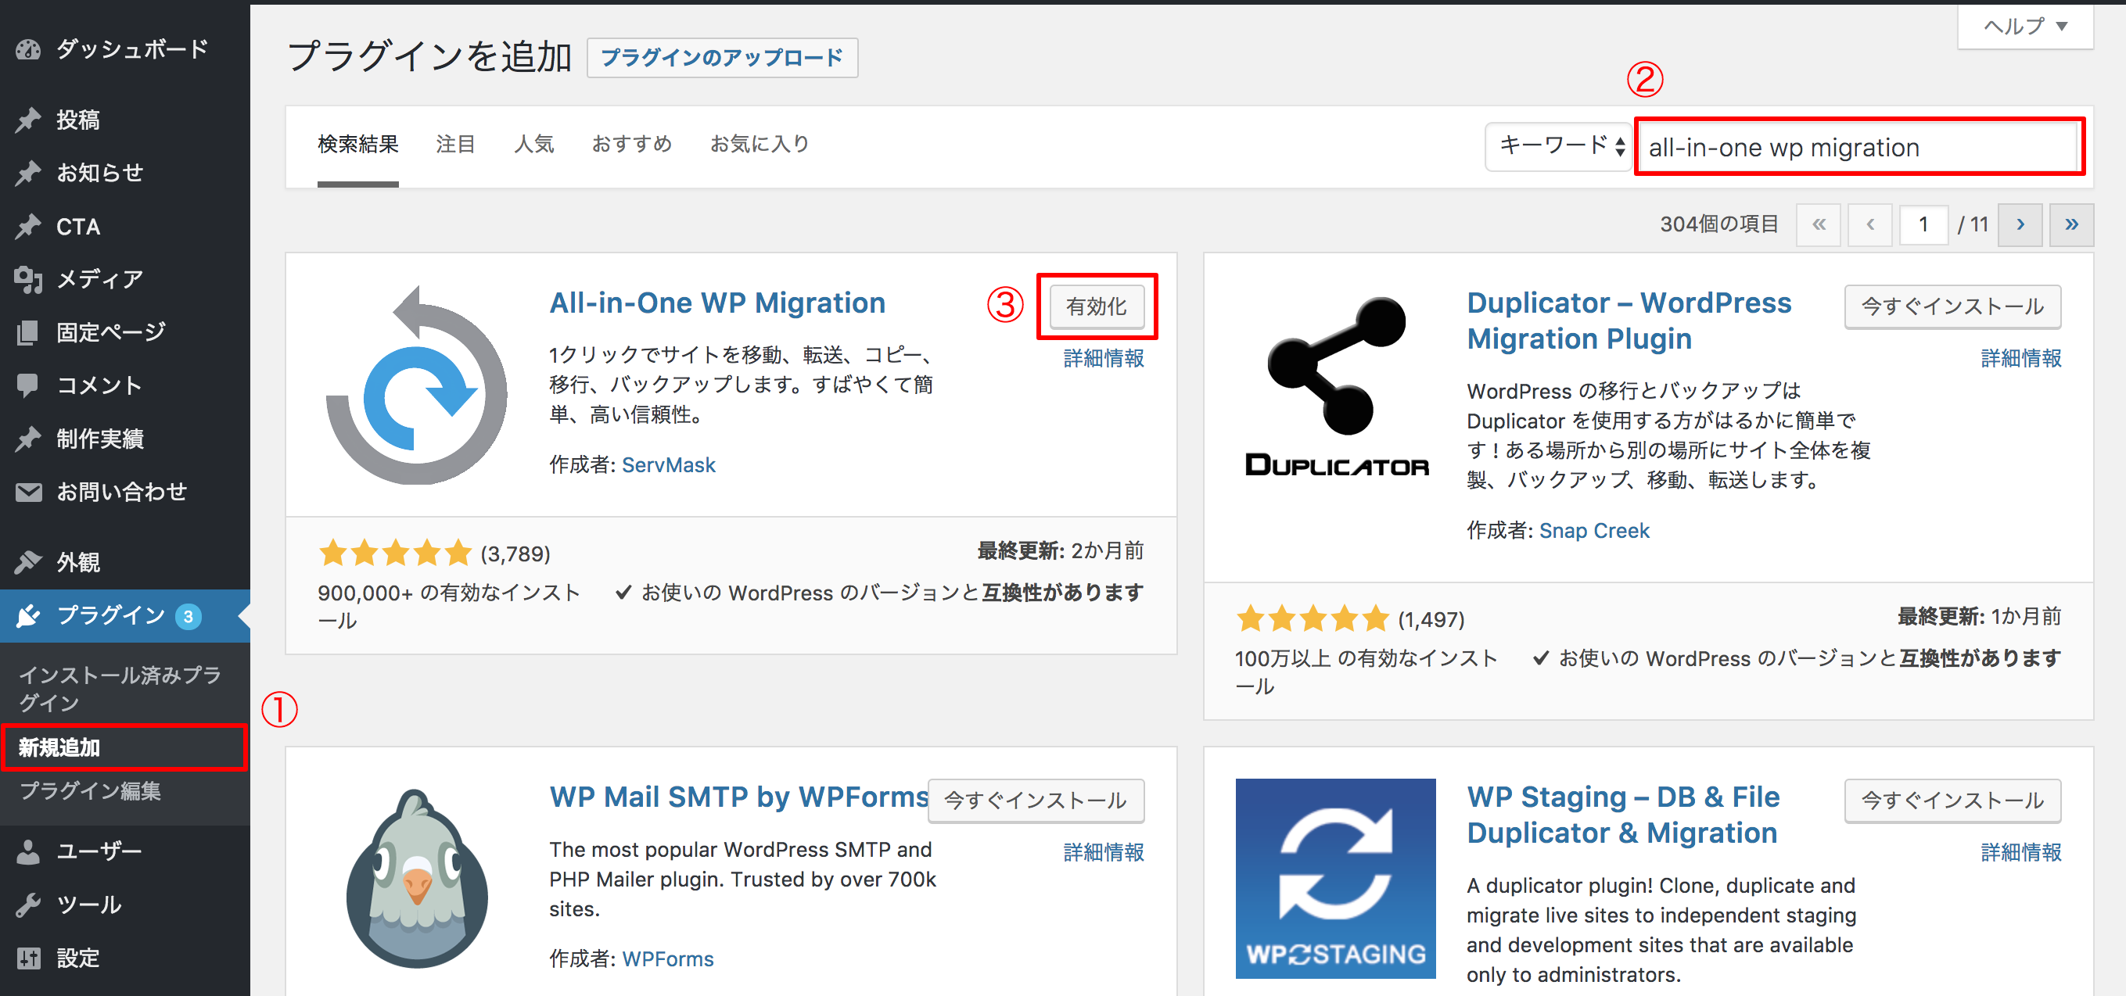2126x996 pixels.
Task: Open the キーワード search type dropdown
Action: tap(1558, 147)
